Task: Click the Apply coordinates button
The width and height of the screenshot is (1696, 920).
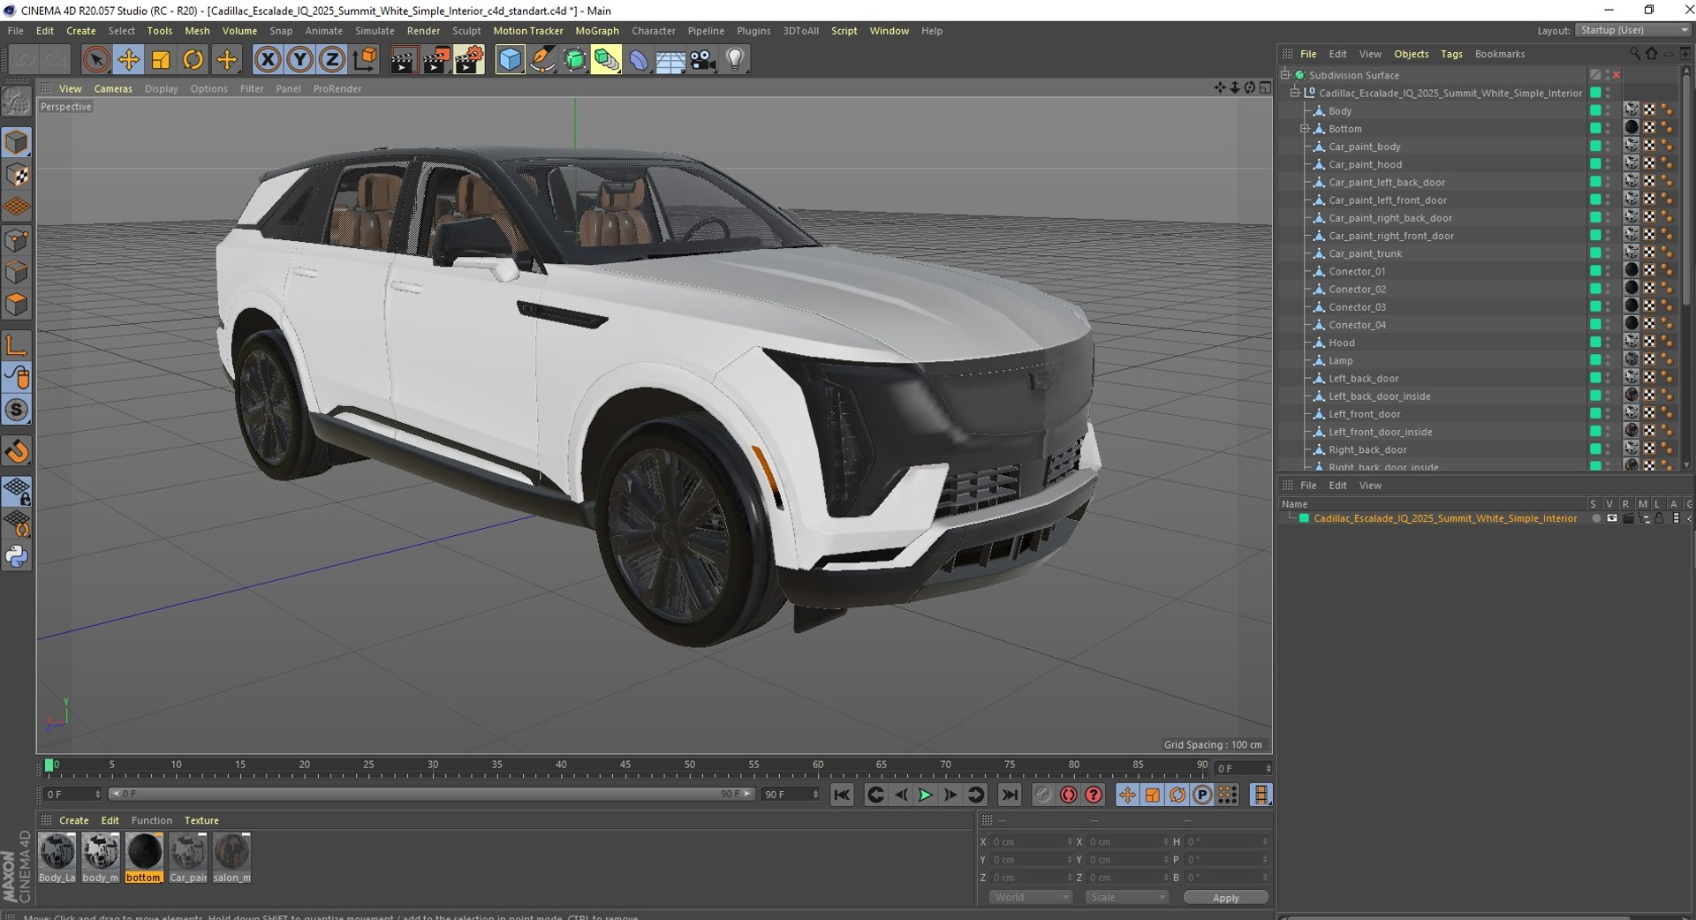Action: pos(1225,898)
